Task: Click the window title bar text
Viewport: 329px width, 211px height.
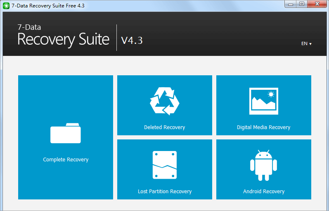Action: (x=47, y=5)
